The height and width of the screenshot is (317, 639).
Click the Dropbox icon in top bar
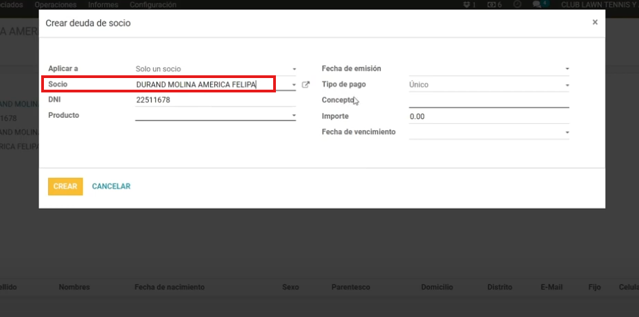(x=467, y=5)
